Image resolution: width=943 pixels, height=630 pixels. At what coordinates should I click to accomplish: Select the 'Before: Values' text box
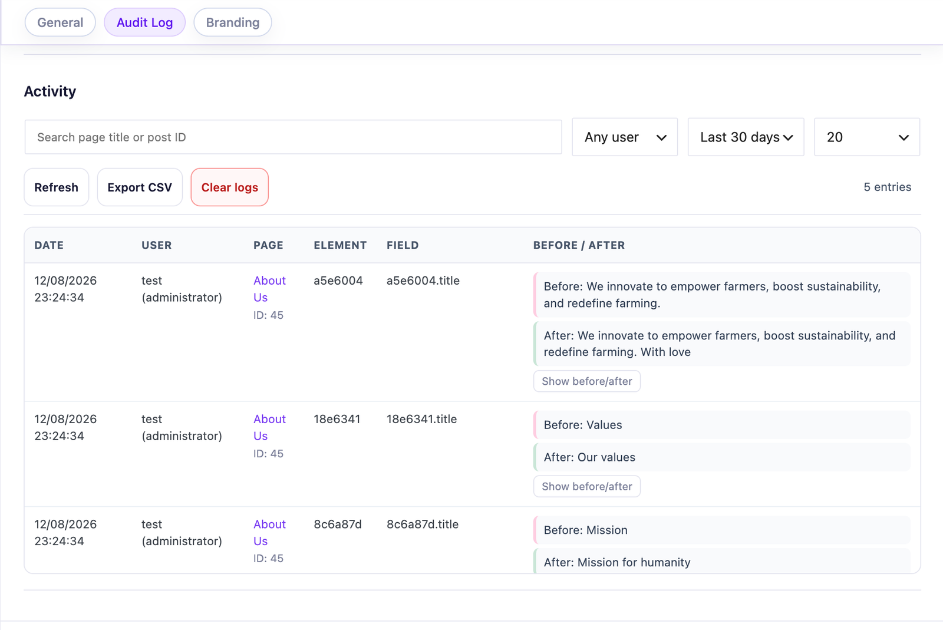click(722, 425)
